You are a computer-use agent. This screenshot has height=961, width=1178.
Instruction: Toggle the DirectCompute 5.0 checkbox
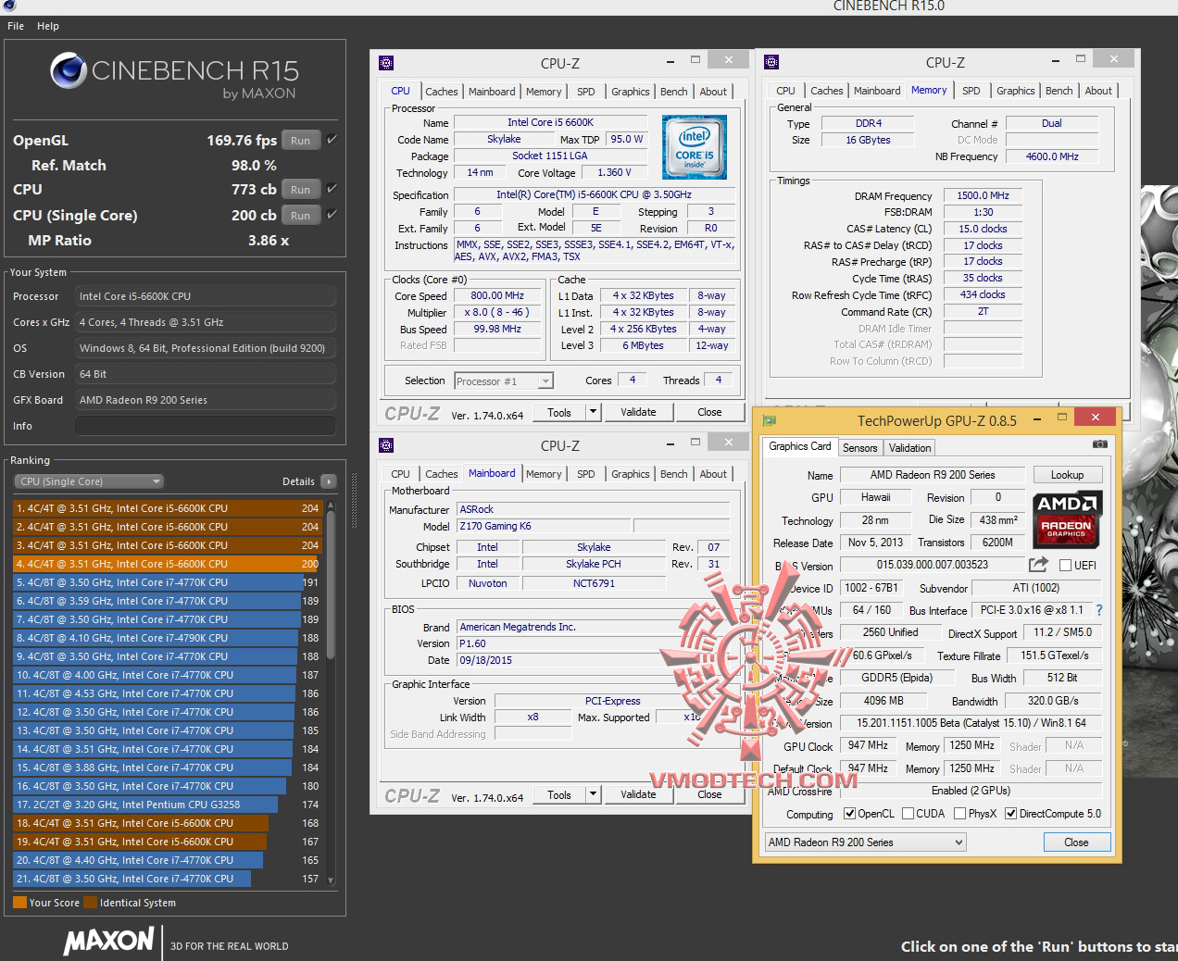[1011, 814]
